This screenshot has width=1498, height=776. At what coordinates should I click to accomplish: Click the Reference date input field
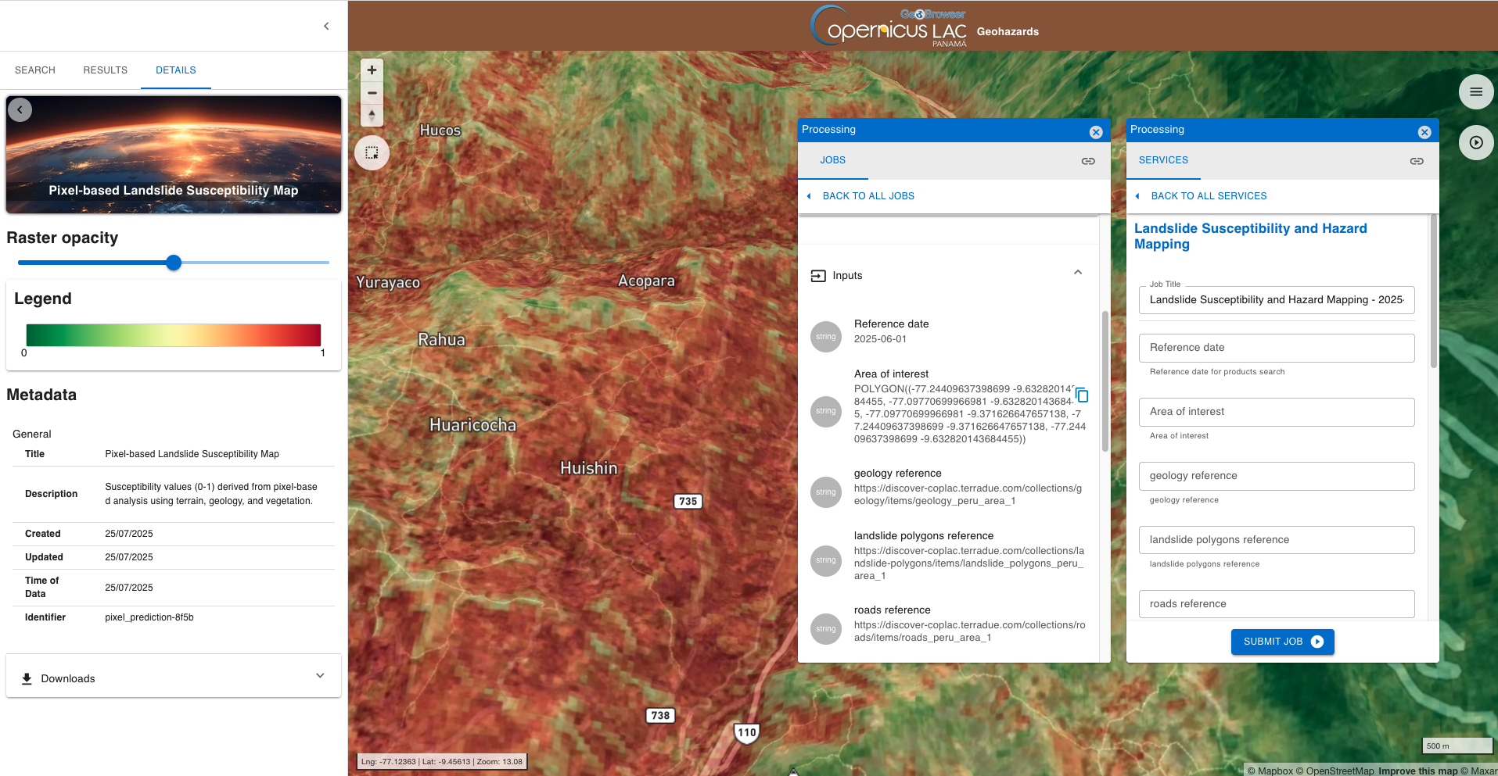click(1276, 348)
